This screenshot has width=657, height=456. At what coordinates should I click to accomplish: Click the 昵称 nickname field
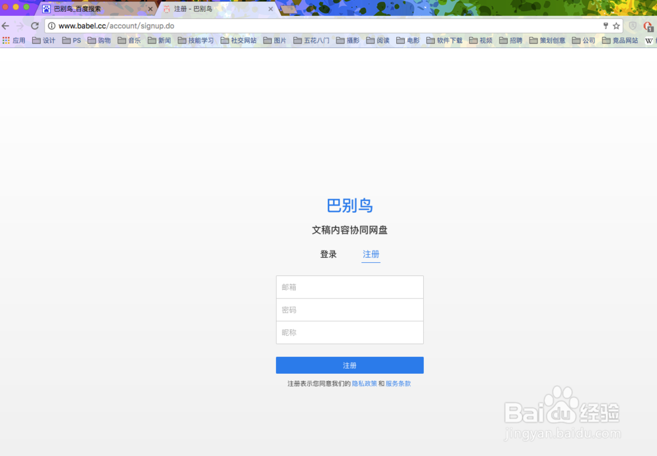pos(350,332)
